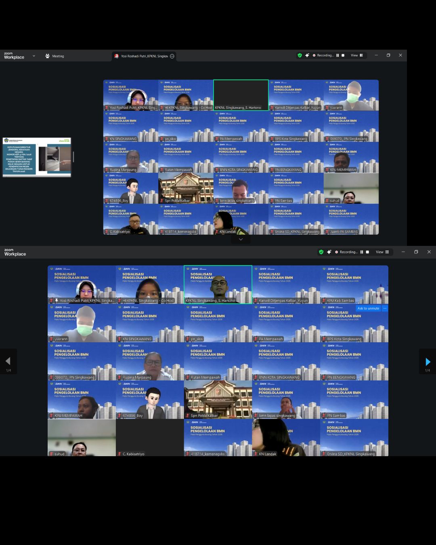
Task: Open the ellipsis menu on Yosi Roshadi Putri tab
Action: click(x=172, y=56)
